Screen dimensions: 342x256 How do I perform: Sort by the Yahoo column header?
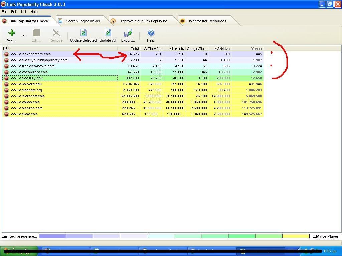pos(247,49)
